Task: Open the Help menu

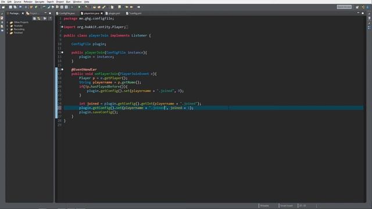Action: point(87,2)
